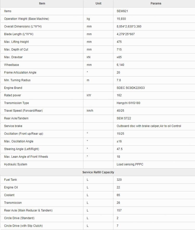Image resolution: width=195 pixels, height=230 pixels.
Task: Click the Engine Brand value SDEC SC9DK220G3
Action: tap(131, 88)
